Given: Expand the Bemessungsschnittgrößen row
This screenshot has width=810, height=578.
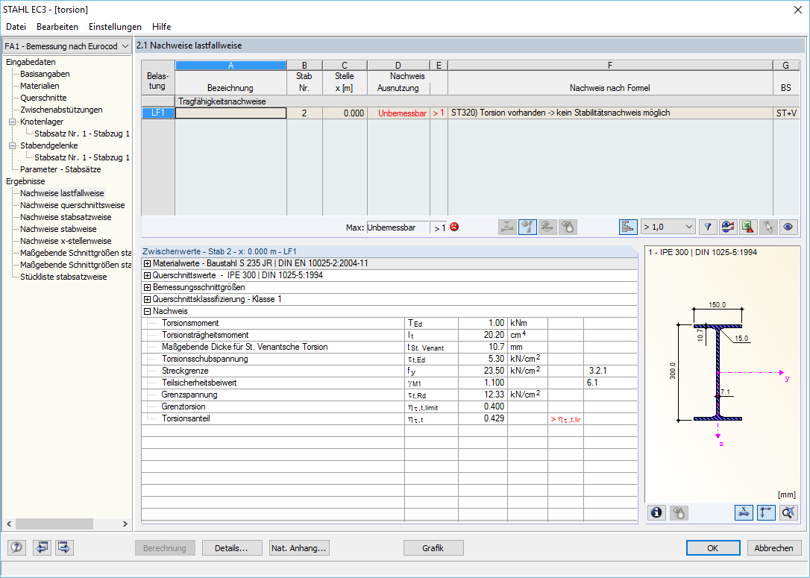Looking at the screenshot, I should pyautogui.click(x=147, y=287).
